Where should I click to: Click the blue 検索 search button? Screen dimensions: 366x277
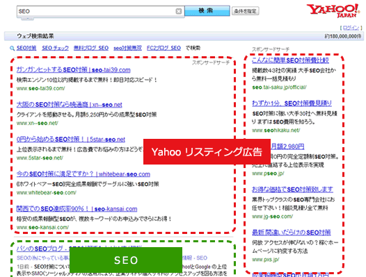click(207, 10)
